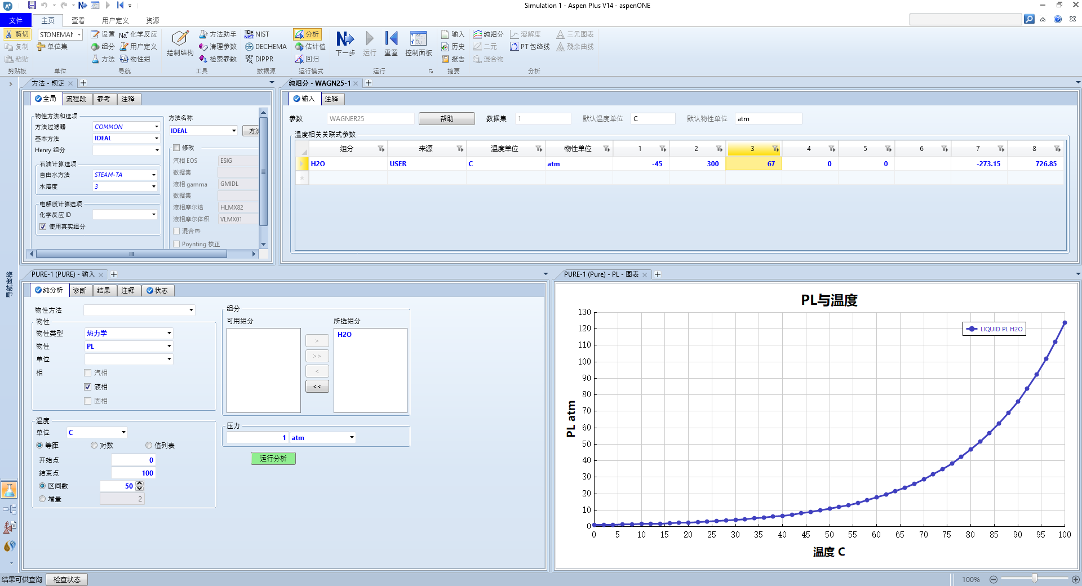The width and height of the screenshot is (1082, 586).
Task: Close the WAGN25-1 tab
Action: coord(356,83)
